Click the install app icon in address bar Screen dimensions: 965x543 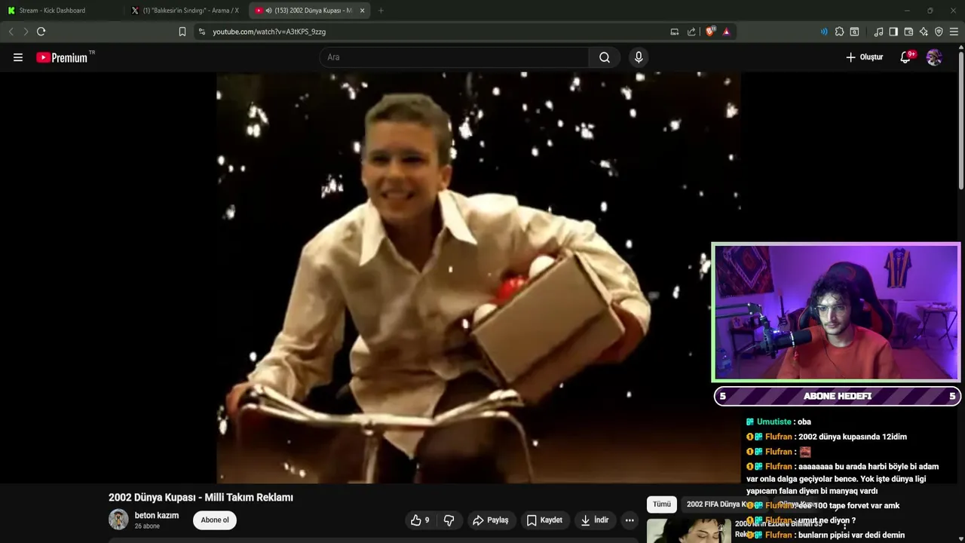675,32
